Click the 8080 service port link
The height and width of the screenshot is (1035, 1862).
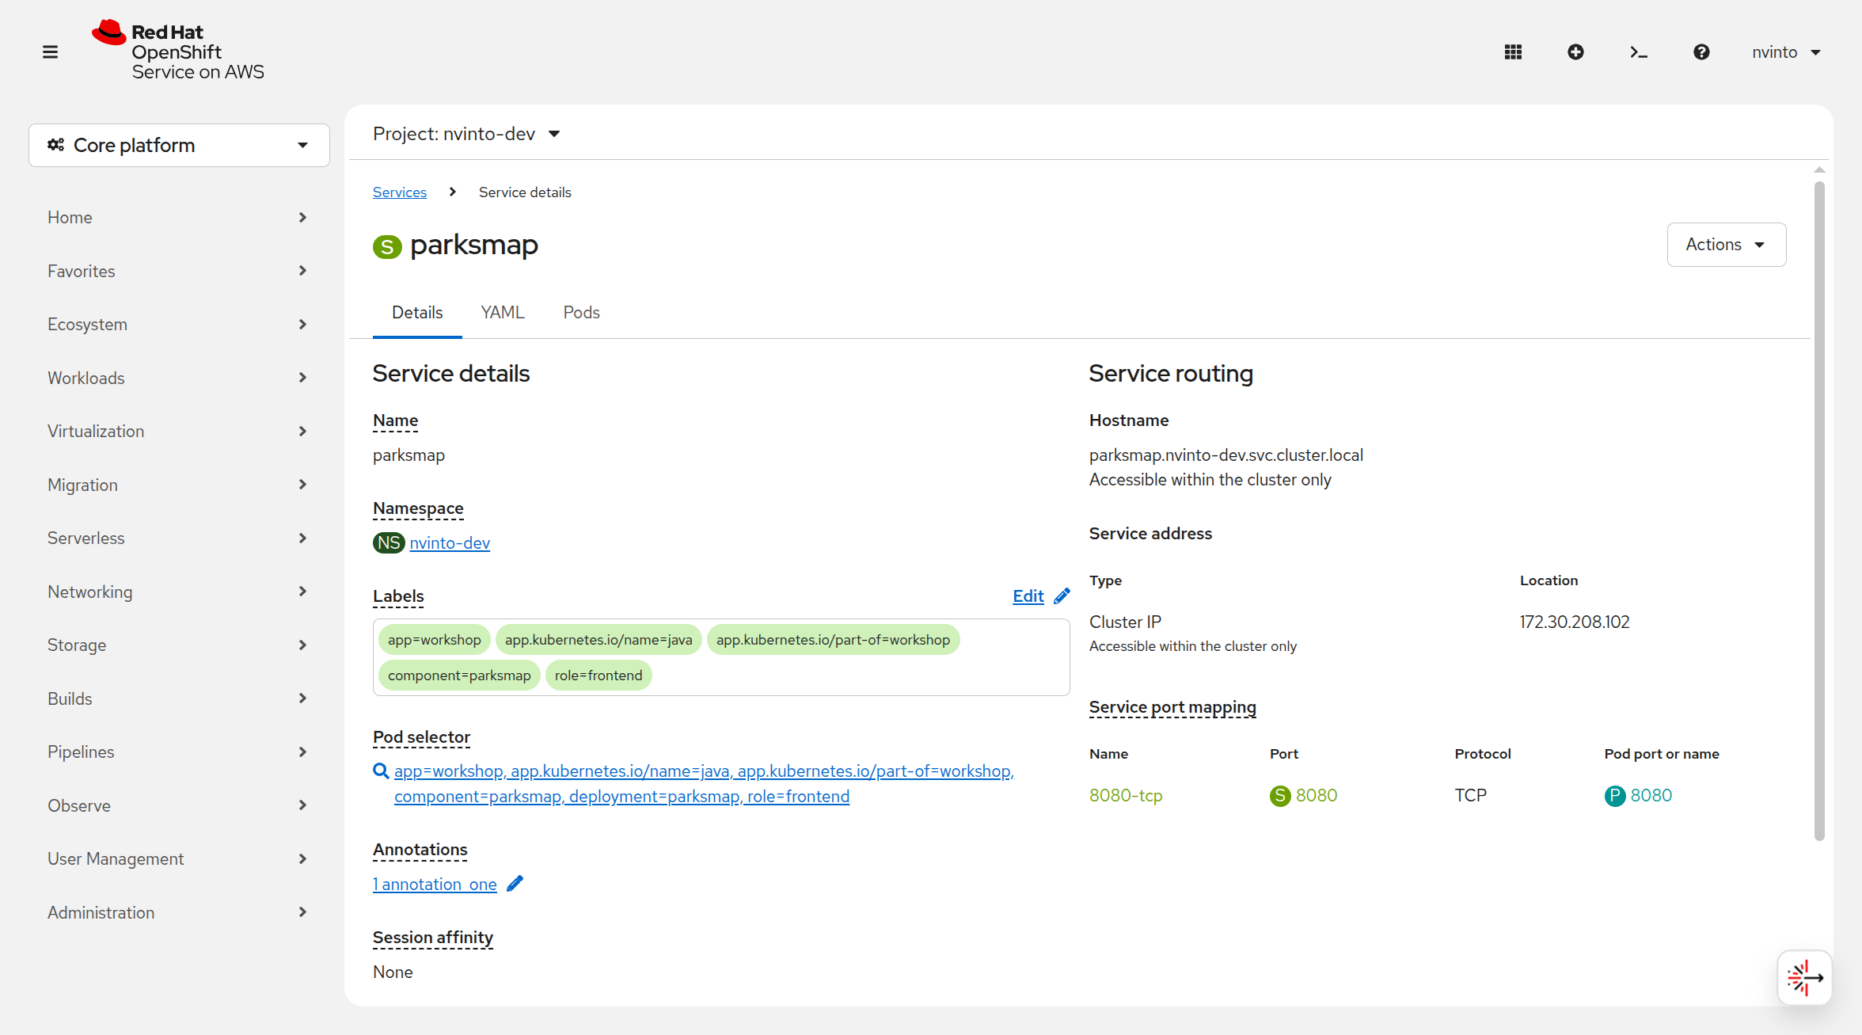(1317, 796)
